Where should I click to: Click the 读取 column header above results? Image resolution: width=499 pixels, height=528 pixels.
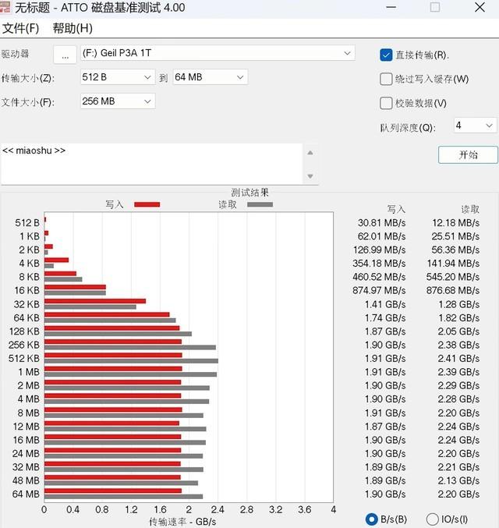point(470,209)
